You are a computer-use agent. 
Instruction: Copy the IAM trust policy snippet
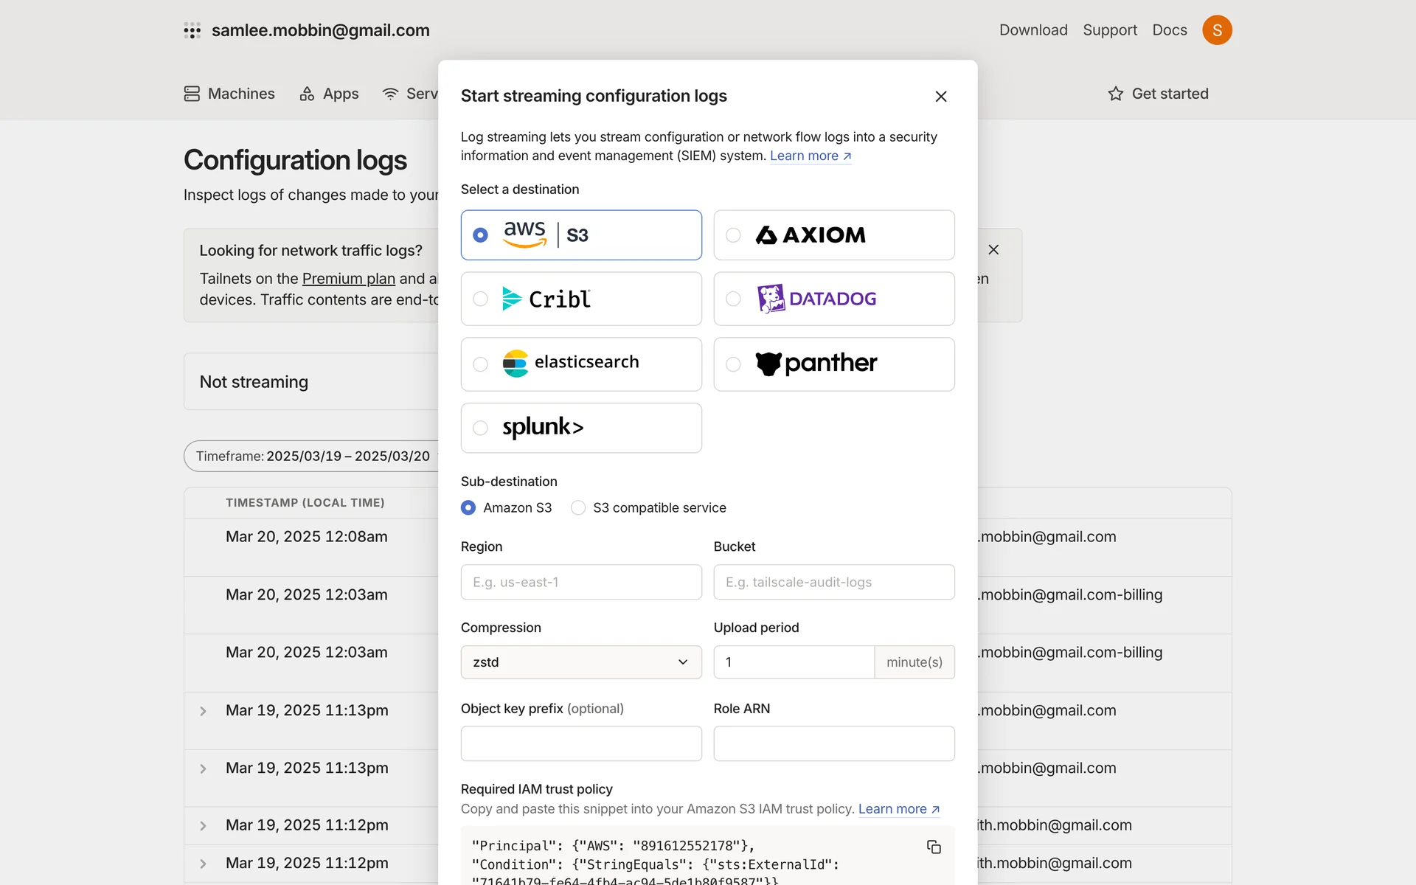(x=934, y=847)
